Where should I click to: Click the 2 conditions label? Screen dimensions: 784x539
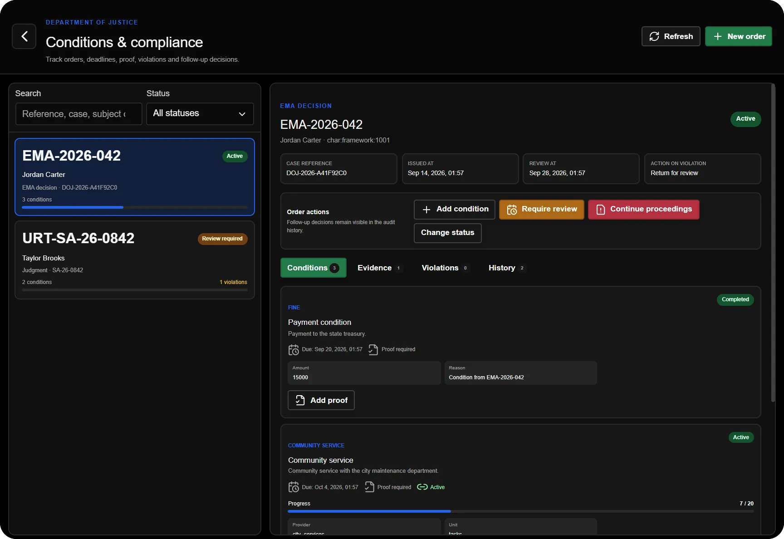(x=37, y=282)
